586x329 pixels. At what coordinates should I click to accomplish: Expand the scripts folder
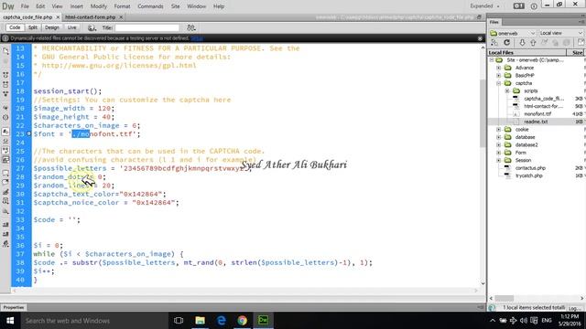pos(507,91)
